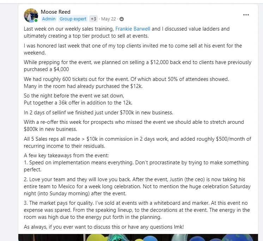Image resolution: width=263 pixels, height=241 pixels.
Task: Click the first takeaway about speed on implementation
Action: 136,166
